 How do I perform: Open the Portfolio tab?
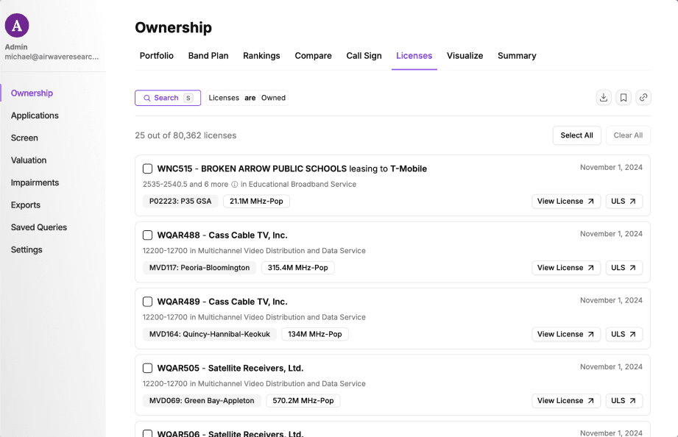157,56
